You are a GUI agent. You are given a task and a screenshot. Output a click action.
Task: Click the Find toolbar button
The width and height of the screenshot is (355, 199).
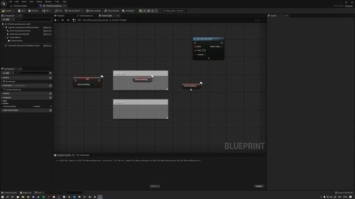59,11
